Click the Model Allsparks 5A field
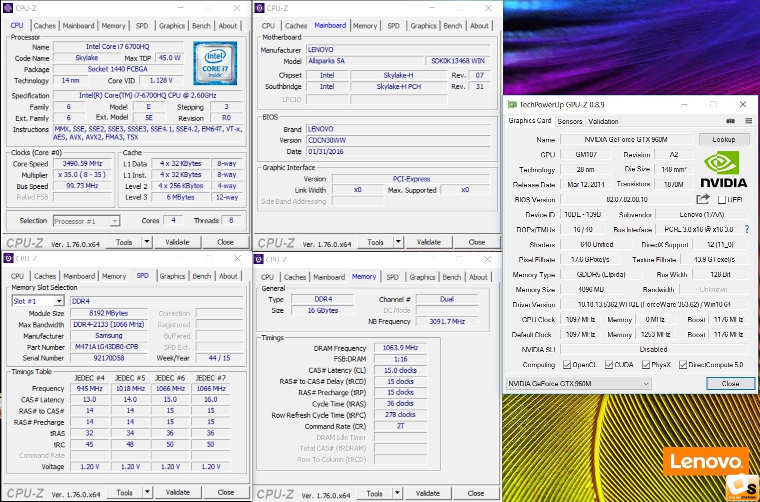Image resolution: width=760 pixels, height=502 pixels. (364, 61)
